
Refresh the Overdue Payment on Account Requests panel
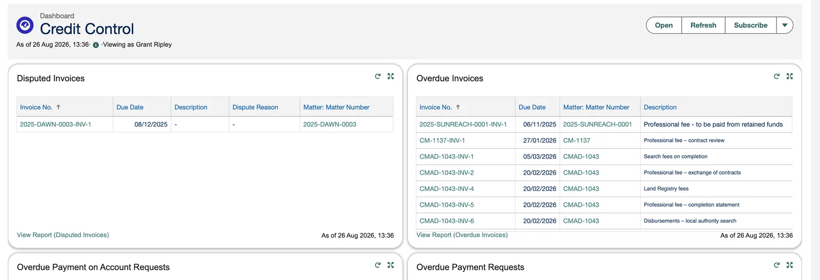378,265
